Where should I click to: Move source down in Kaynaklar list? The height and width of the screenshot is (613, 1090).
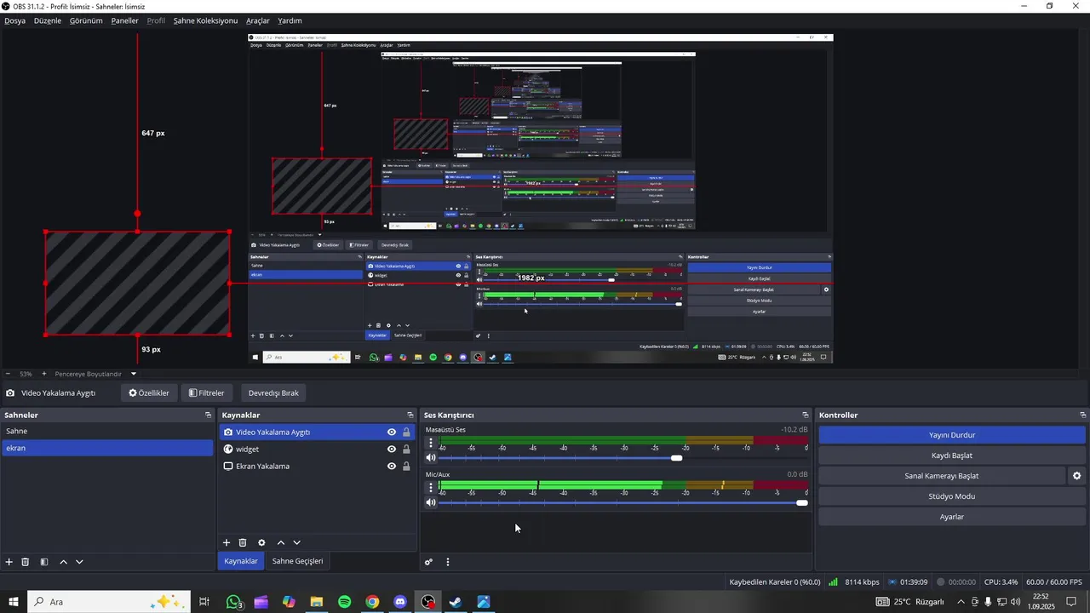click(297, 542)
